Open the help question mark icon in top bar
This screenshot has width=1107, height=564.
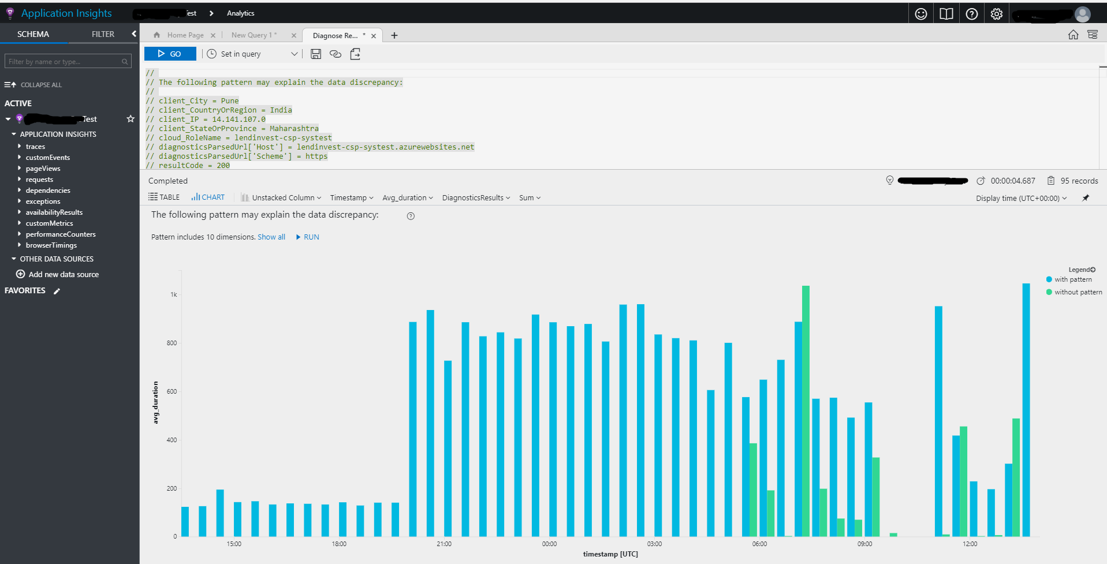tap(971, 13)
